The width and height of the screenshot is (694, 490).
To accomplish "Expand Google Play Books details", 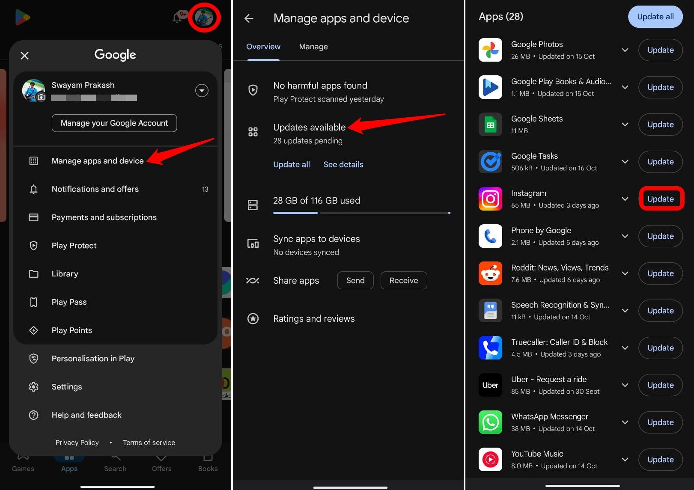I will coord(625,87).
